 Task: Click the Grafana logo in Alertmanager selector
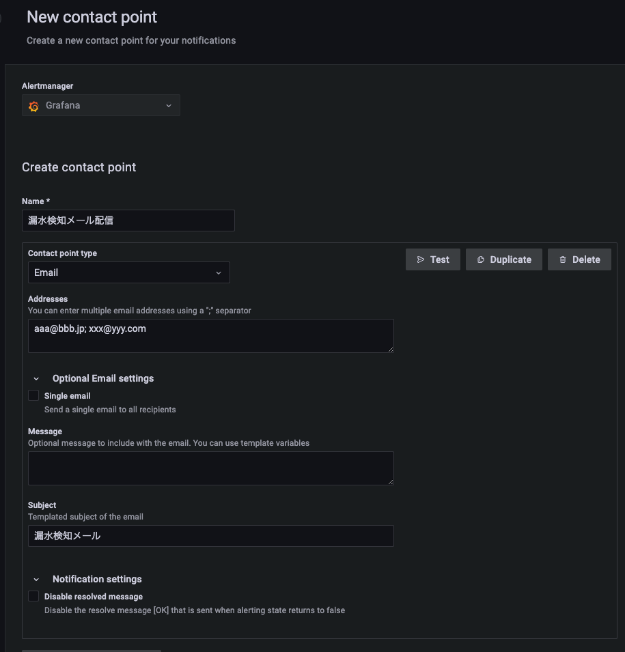click(34, 106)
